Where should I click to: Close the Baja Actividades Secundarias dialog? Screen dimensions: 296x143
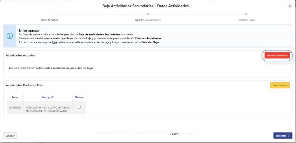coord(290,6)
